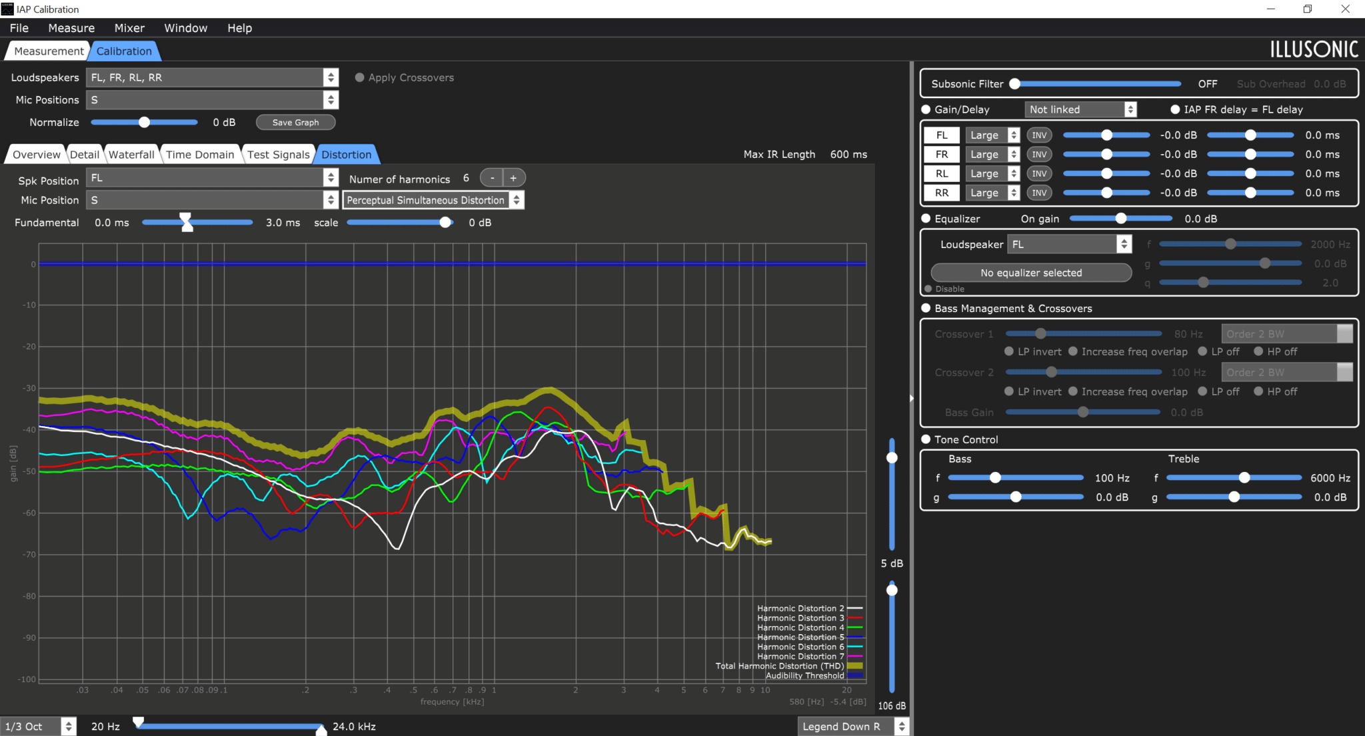Click the panel splitter collapse arrow

[911, 398]
